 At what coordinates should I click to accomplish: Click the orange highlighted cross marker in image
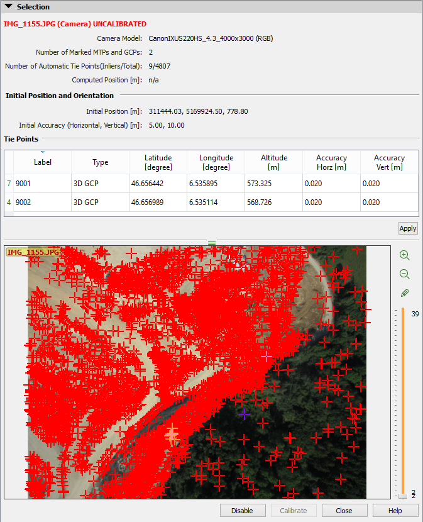point(172,435)
